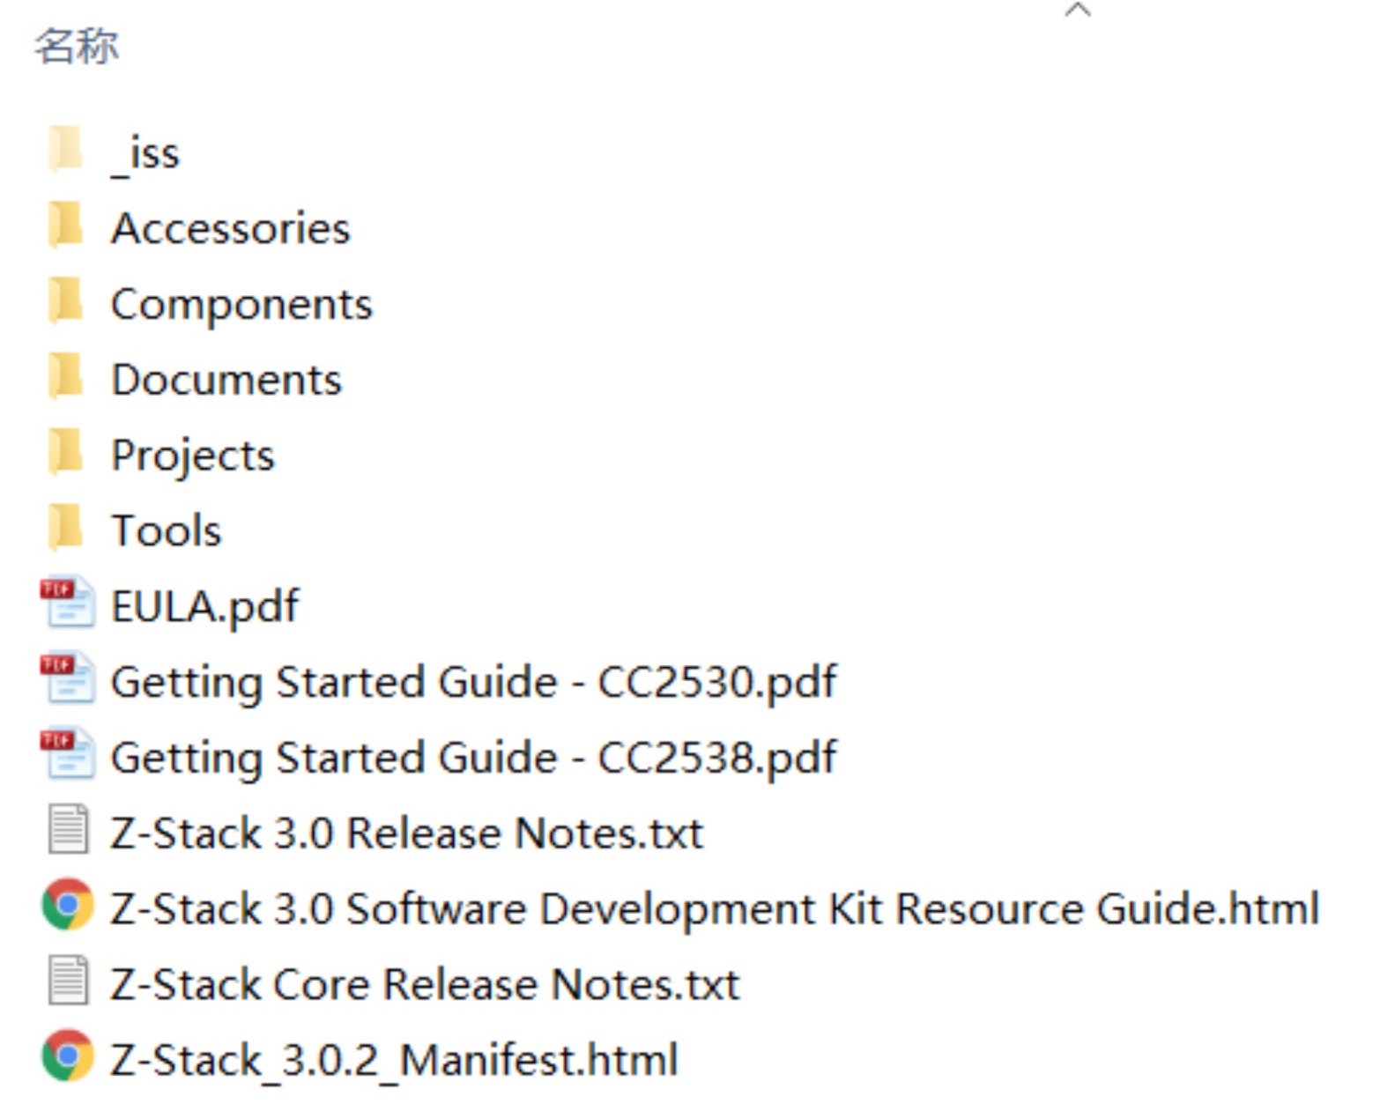Open the Documents folder

pos(66,379)
